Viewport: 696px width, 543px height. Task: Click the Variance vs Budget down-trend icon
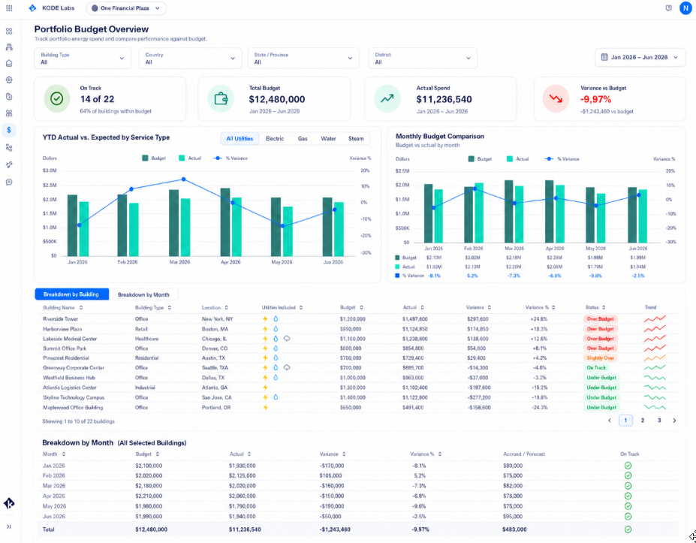click(x=556, y=98)
